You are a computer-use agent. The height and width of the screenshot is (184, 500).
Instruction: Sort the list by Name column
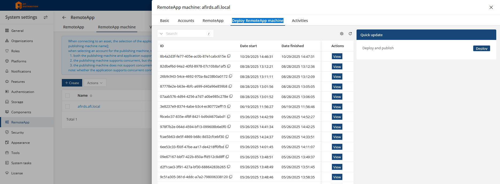tap(91, 96)
